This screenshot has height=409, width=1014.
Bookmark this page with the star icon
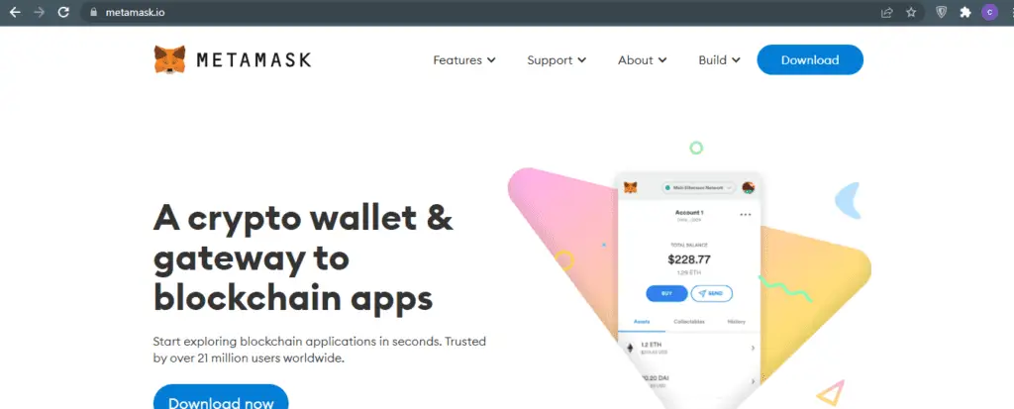coord(911,12)
